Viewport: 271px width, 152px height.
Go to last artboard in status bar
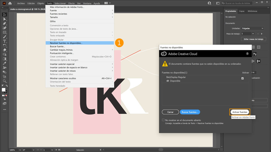click(x=59, y=150)
